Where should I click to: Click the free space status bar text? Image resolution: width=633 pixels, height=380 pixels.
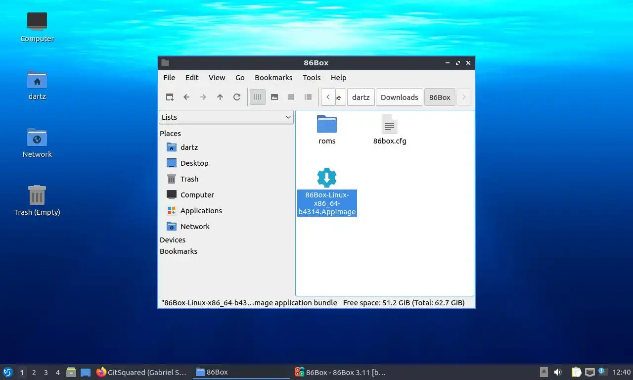click(x=404, y=303)
